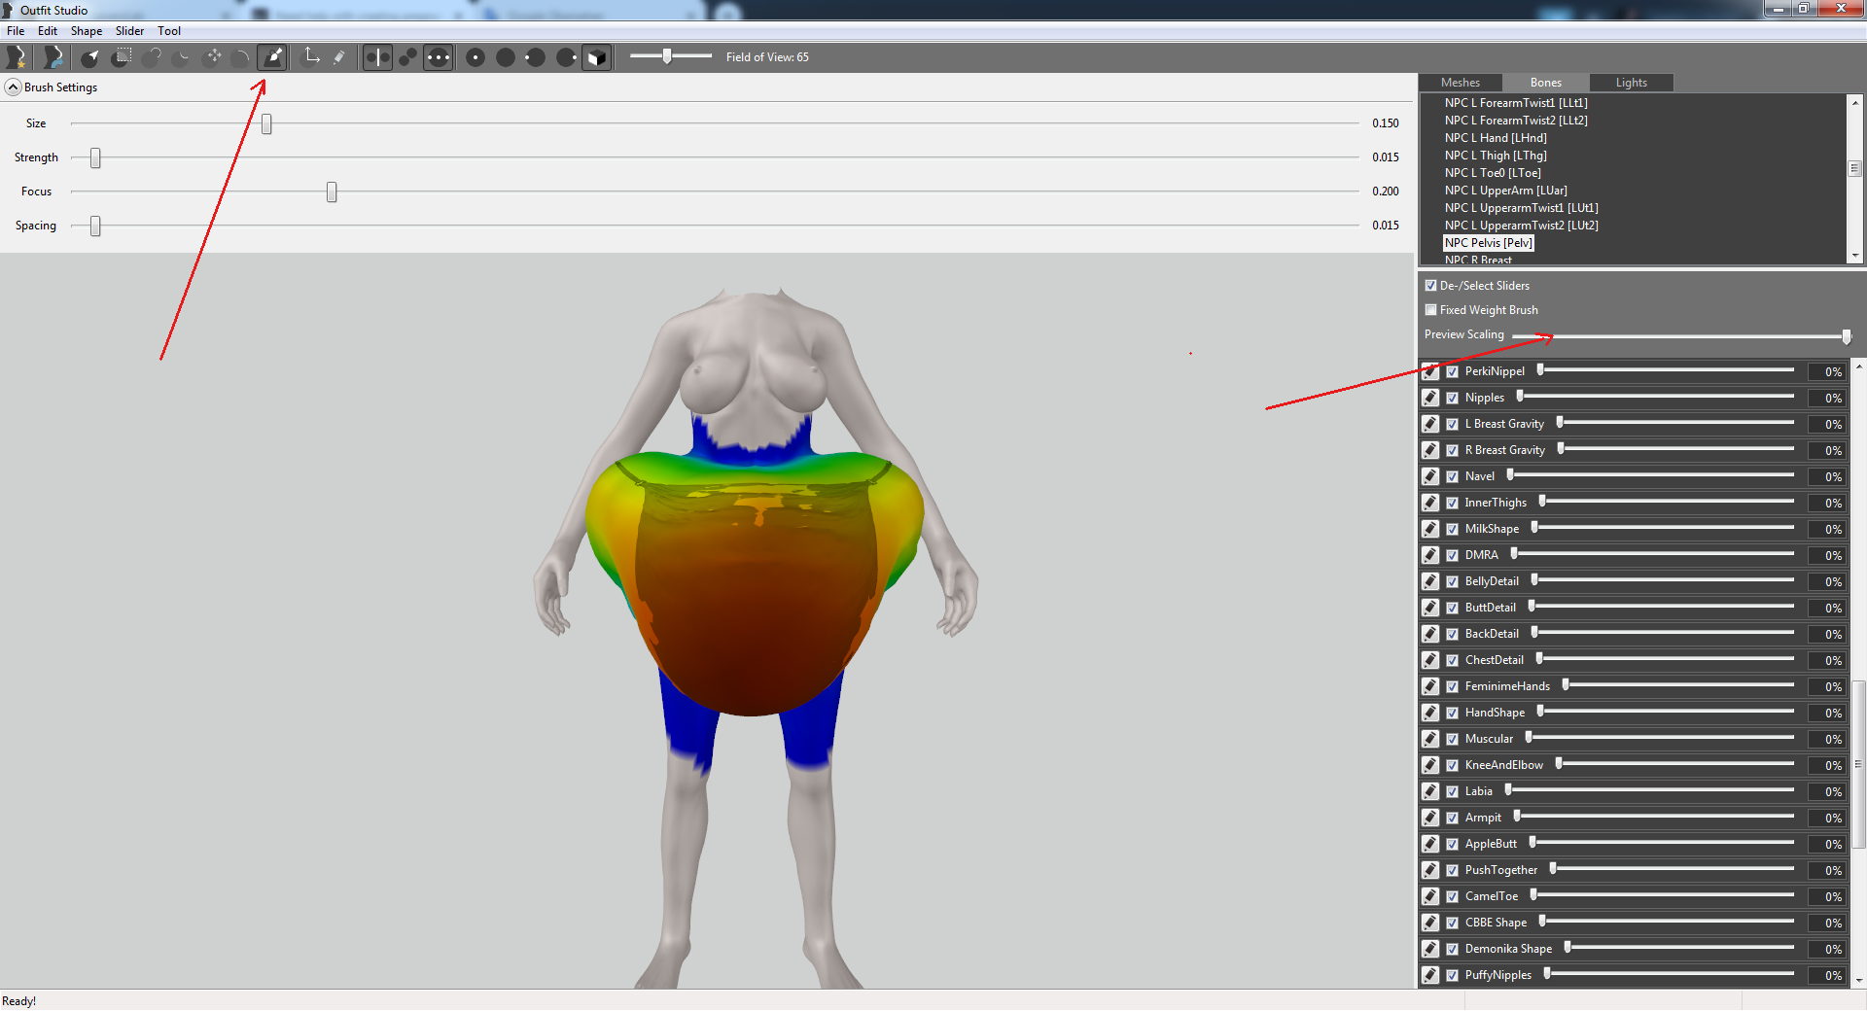Click edit pencil for Navel slider
The image size is (1867, 1011).
point(1430,476)
